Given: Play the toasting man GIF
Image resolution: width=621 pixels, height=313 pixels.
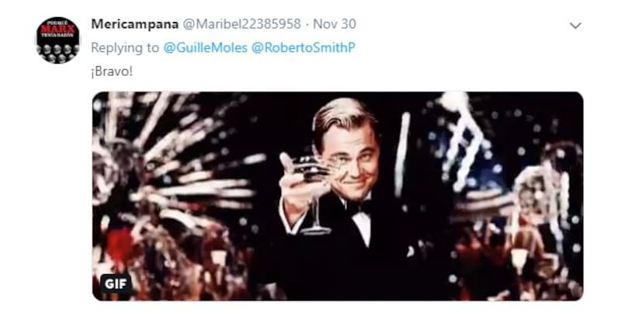Looking at the screenshot, I should pyautogui.click(x=338, y=196).
